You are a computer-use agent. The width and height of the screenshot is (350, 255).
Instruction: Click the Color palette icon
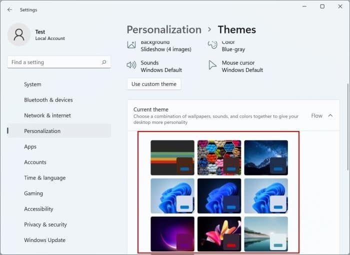(x=212, y=44)
